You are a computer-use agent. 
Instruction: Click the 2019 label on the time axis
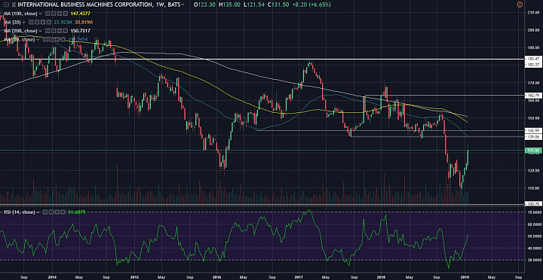[464, 277]
